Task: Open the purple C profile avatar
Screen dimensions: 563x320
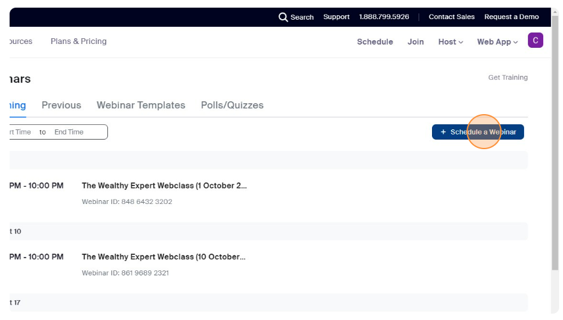Action: 535,41
